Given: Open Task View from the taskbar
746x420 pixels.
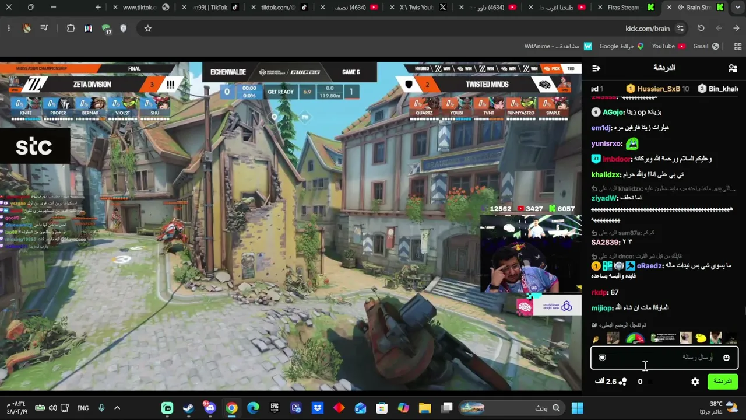Looking at the screenshot, I should tap(447, 408).
